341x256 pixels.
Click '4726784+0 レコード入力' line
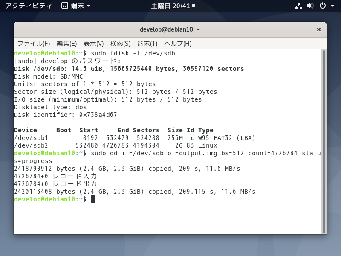[55, 176]
